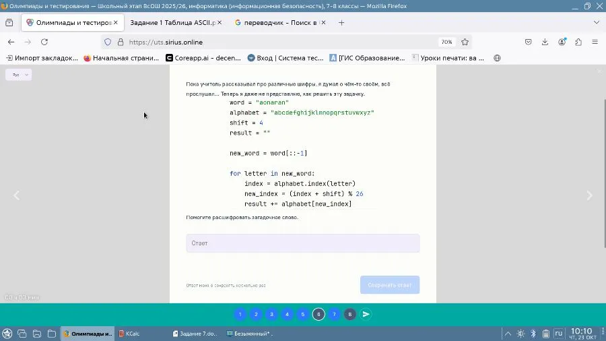The width and height of the screenshot is (606, 341).
Task: Go back to the previous page
Action: 11,42
